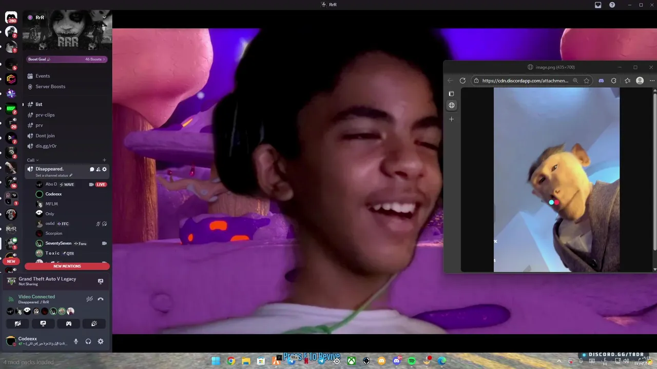The height and width of the screenshot is (369, 657).
Task: Open Edge extensions puzzle icon
Action: pyautogui.click(x=614, y=80)
